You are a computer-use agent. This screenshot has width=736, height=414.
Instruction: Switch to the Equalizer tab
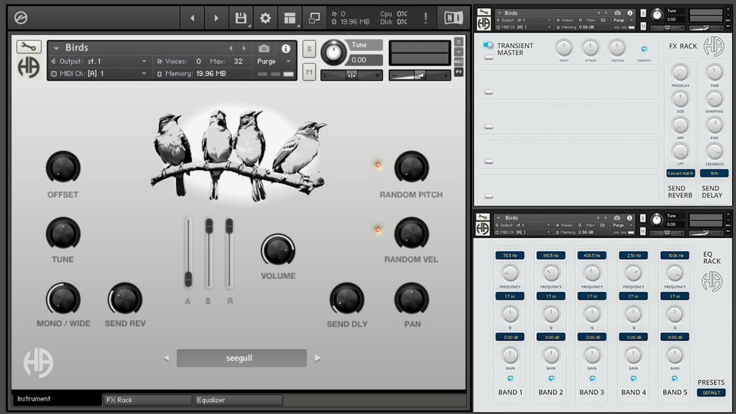pos(238,400)
